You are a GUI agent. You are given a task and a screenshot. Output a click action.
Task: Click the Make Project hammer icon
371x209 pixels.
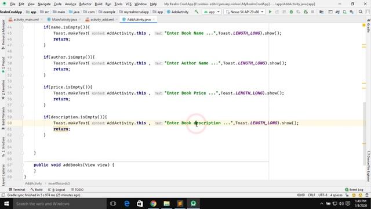(x=197, y=12)
